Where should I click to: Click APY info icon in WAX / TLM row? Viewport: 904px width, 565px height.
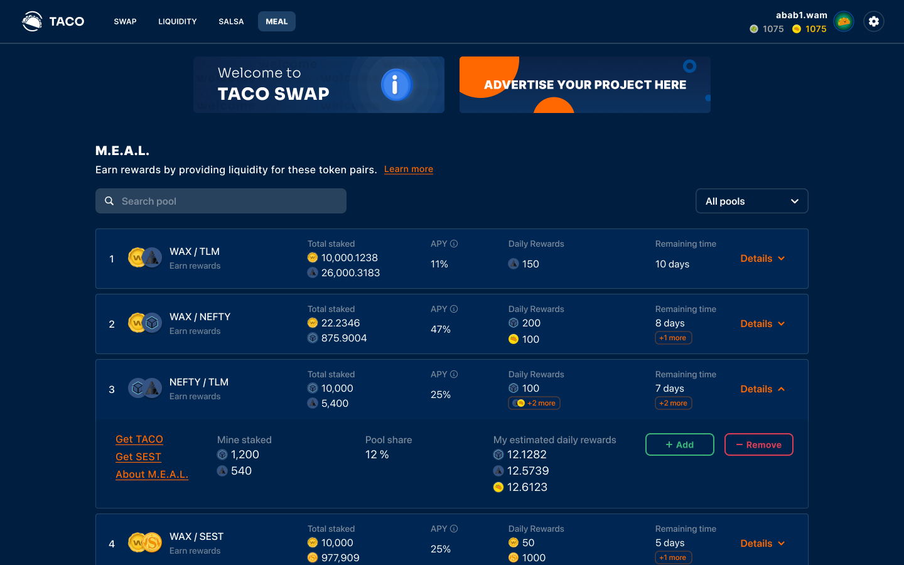(x=454, y=244)
